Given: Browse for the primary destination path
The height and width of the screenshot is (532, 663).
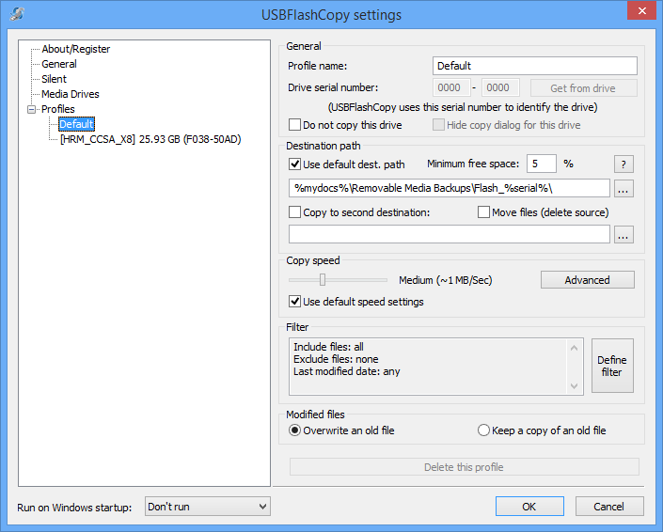Looking at the screenshot, I should click(x=624, y=189).
